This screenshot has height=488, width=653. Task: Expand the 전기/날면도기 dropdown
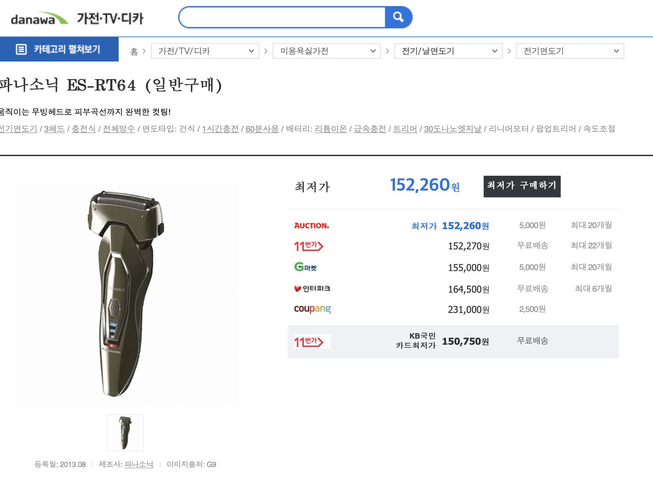coord(448,51)
